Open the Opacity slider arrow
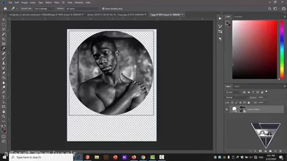This screenshot has height=161, width=287. click(265, 97)
